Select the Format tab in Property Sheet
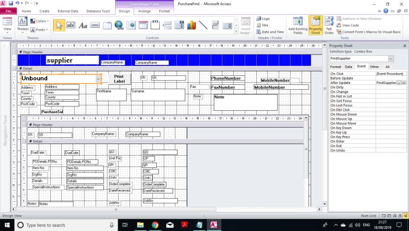The height and width of the screenshot is (231, 409). click(335, 67)
